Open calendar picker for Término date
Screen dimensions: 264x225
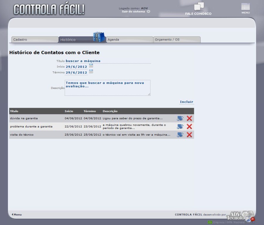click(91, 72)
